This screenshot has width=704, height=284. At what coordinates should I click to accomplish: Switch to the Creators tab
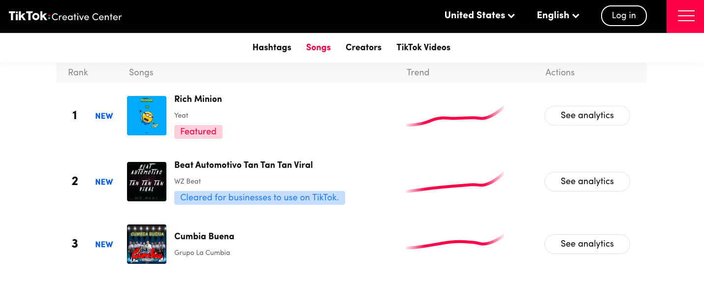(363, 47)
